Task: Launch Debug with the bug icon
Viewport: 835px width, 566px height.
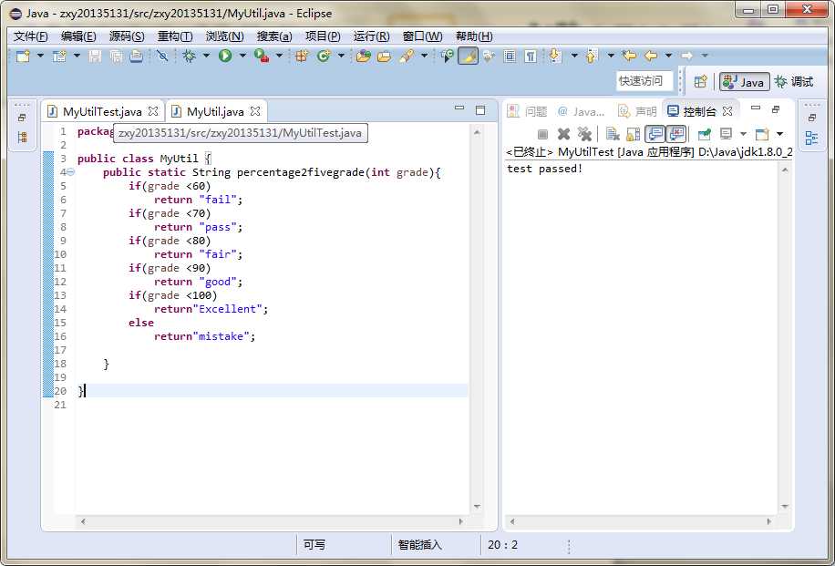Action: click(x=189, y=56)
